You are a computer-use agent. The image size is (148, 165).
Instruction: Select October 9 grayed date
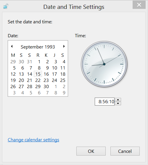tap(64, 93)
